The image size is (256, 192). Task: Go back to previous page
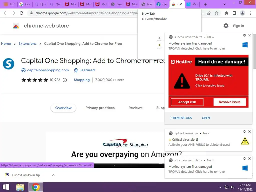coord(5,13)
